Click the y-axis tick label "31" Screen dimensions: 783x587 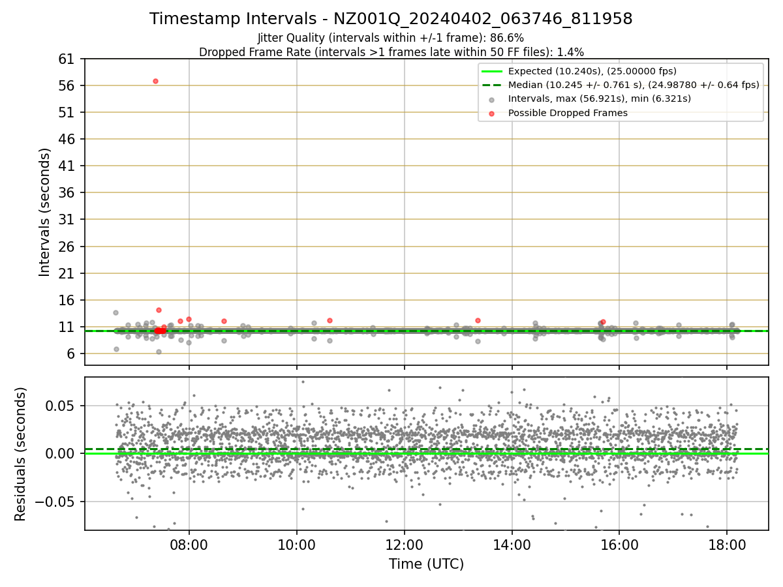(67, 220)
